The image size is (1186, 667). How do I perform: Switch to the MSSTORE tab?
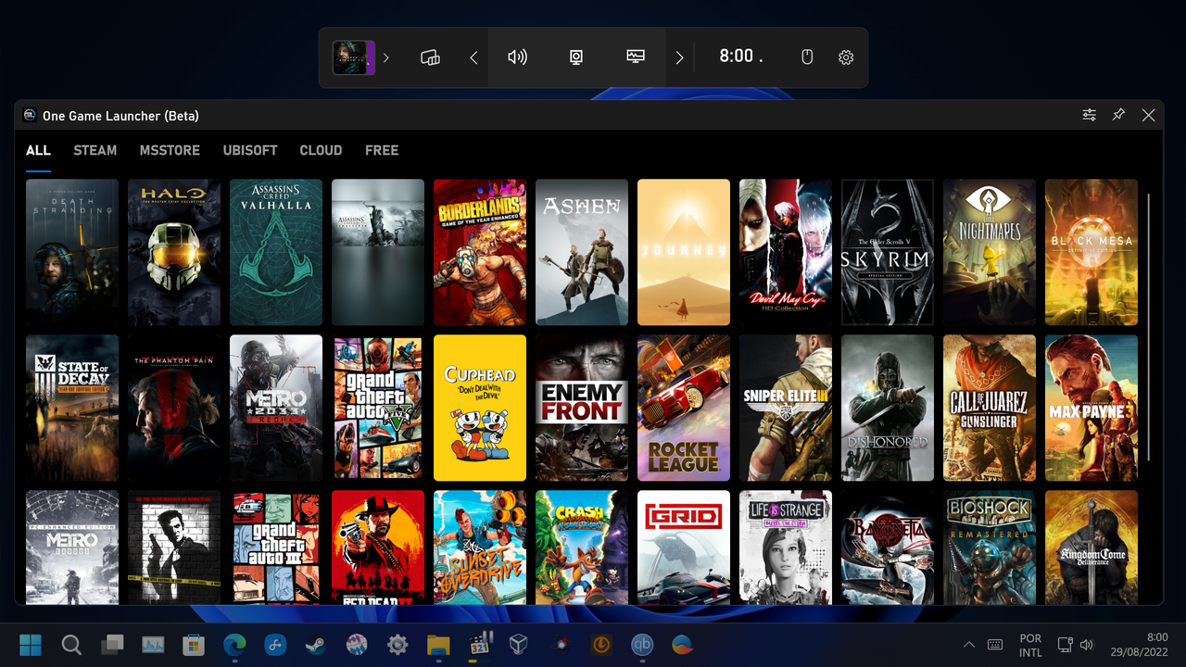(x=170, y=150)
